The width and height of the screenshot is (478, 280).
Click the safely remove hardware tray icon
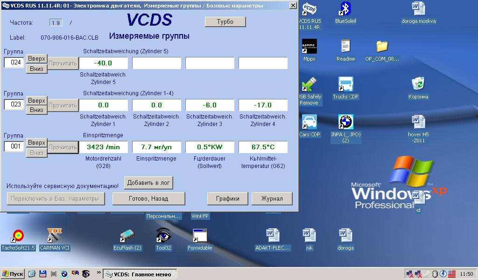[x=427, y=274]
